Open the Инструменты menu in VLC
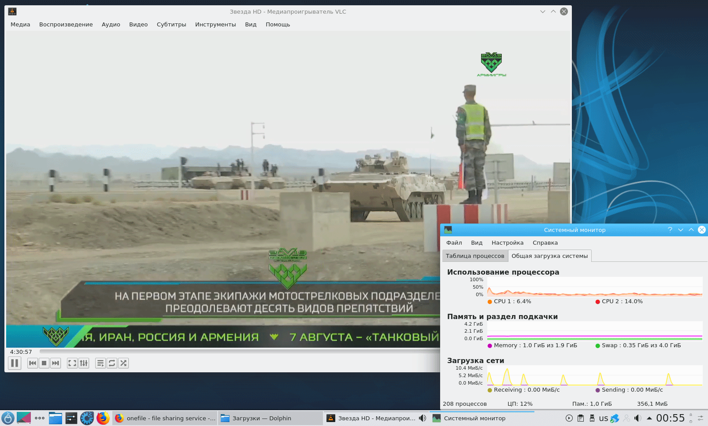This screenshot has width=708, height=426. (x=215, y=25)
